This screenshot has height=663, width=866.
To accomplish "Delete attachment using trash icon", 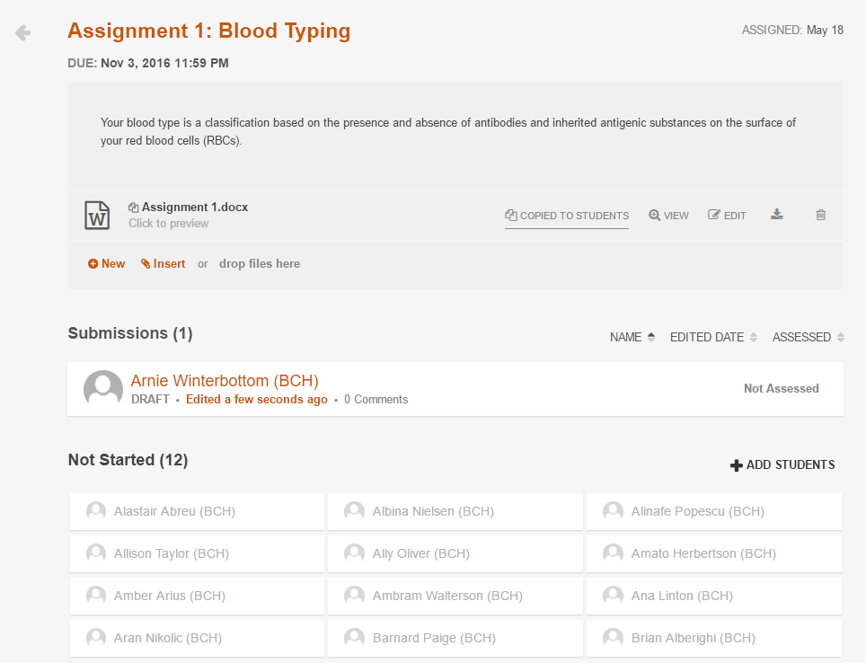I will (x=820, y=215).
